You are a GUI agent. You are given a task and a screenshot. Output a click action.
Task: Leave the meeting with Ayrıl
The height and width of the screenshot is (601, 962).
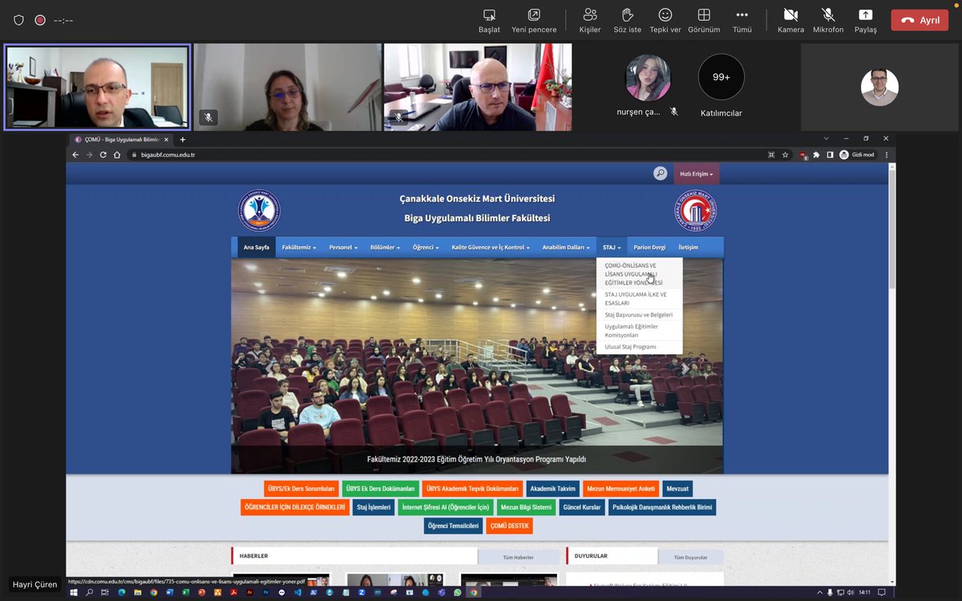coord(920,20)
